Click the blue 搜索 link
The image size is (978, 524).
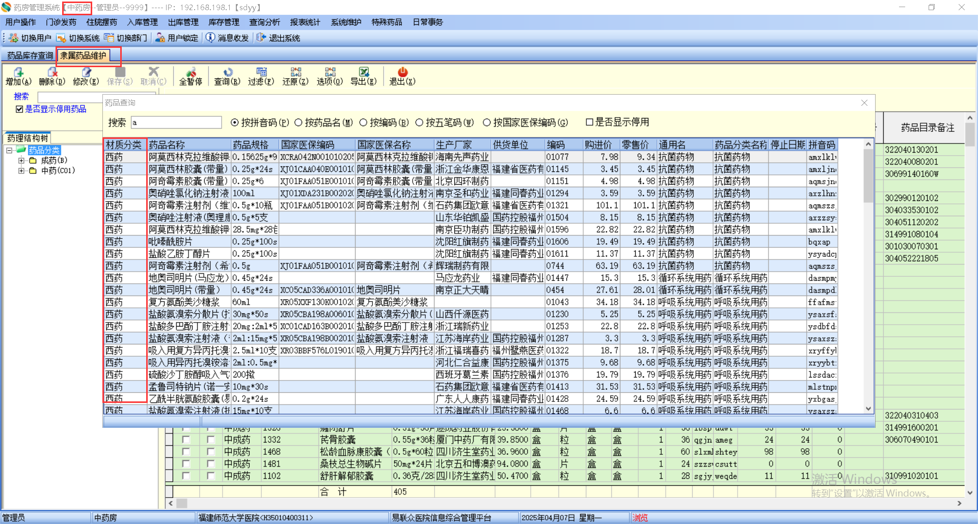(21, 96)
